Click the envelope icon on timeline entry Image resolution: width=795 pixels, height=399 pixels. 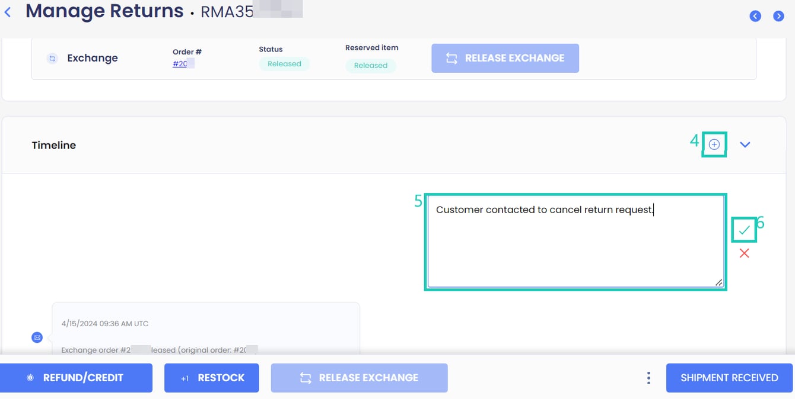[x=37, y=337]
